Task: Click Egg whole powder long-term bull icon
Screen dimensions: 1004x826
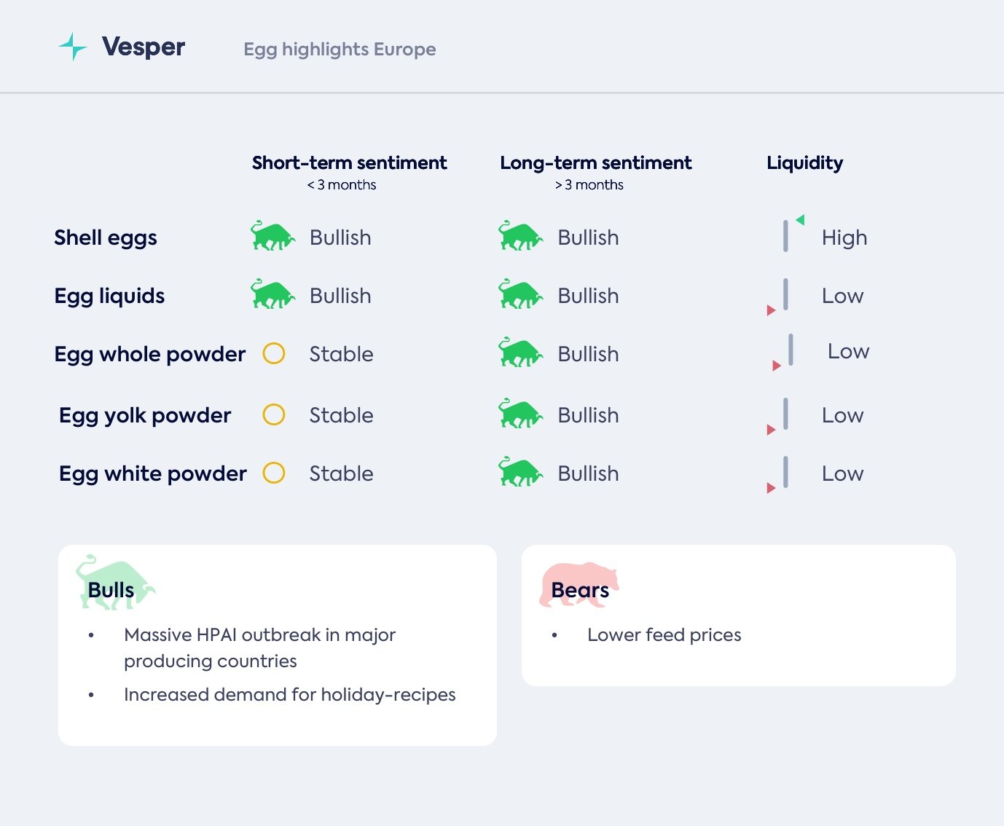Action: [520, 353]
